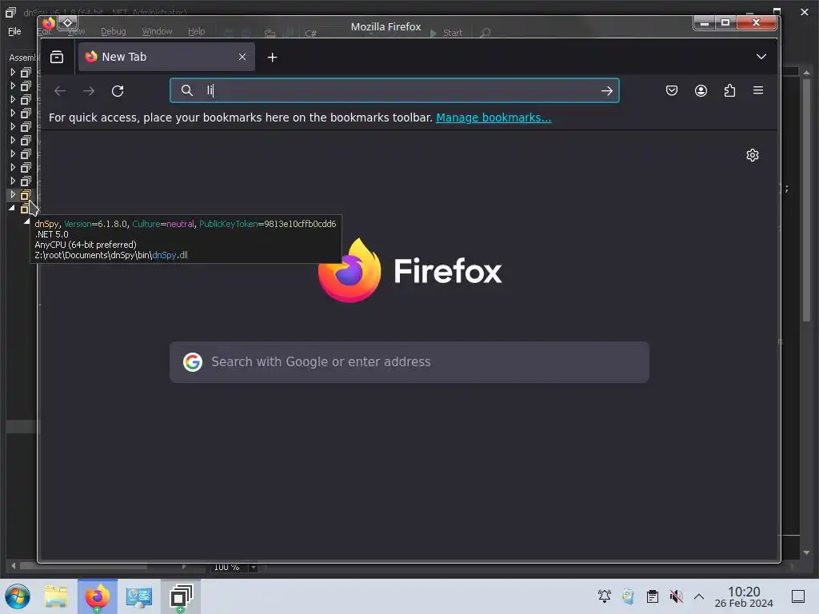
Task: Open the clock showing 10:20
Action: pos(744,596)
